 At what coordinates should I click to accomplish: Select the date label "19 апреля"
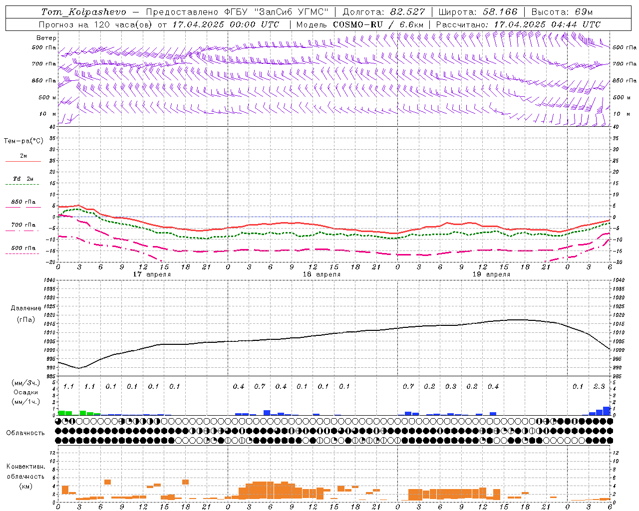click(x=491, y=274)
